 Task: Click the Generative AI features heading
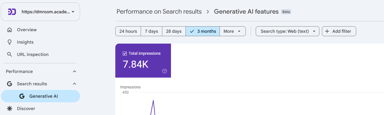pyautogui.click(x=246, y=12)
